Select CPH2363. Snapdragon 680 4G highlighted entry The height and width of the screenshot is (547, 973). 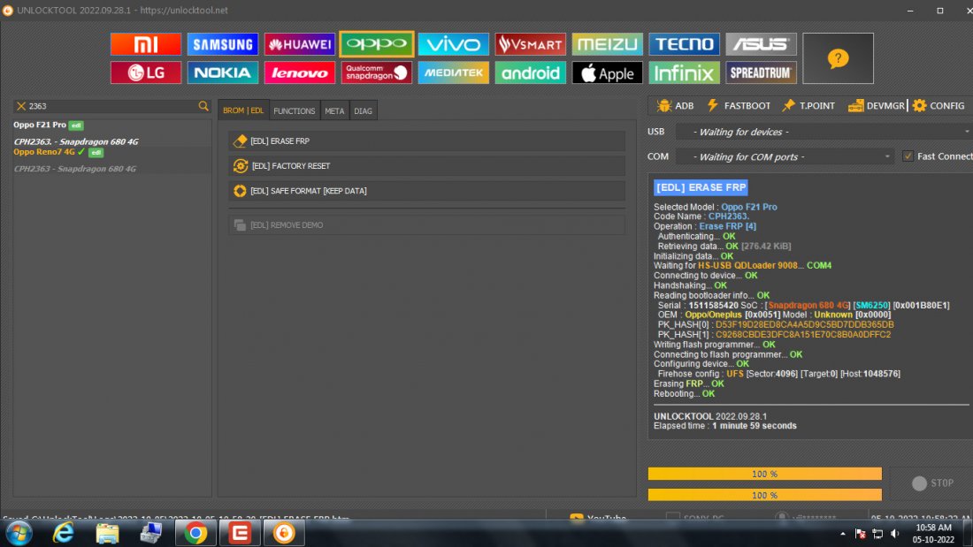pos(76,141)
